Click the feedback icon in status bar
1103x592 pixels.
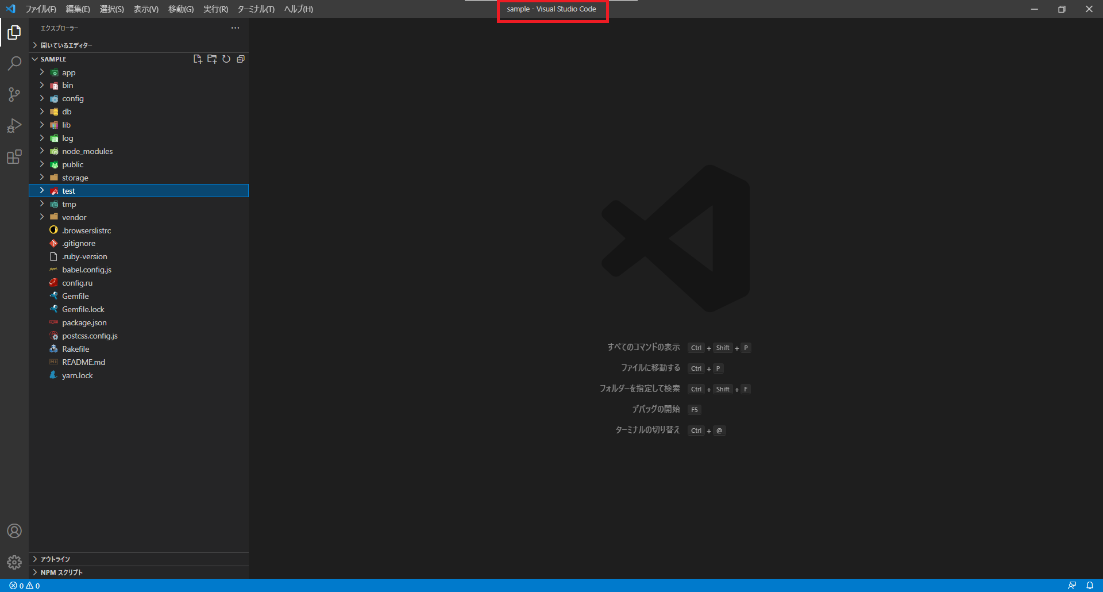pos(1072,586)
